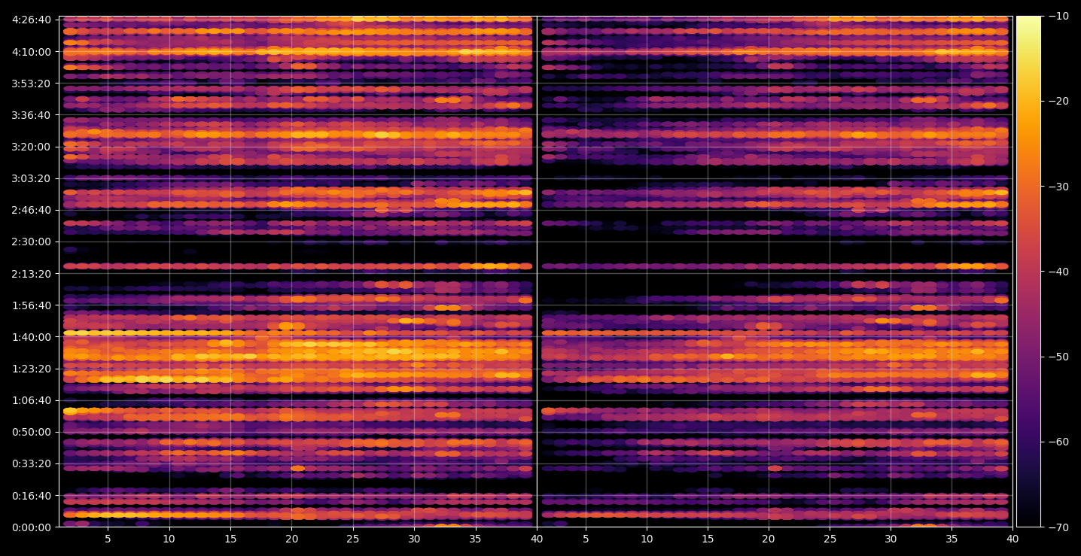The image size is (1081, 556).
Task: Click x-axis tick 20 under the left heatmap
Action: pyautogui.click(x=291, y=539)
